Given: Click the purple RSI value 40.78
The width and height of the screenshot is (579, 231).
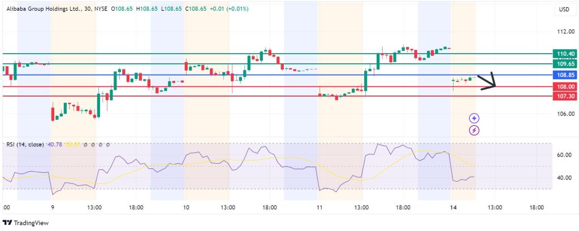Looking at the screenshot, I should tap(55, 144).
